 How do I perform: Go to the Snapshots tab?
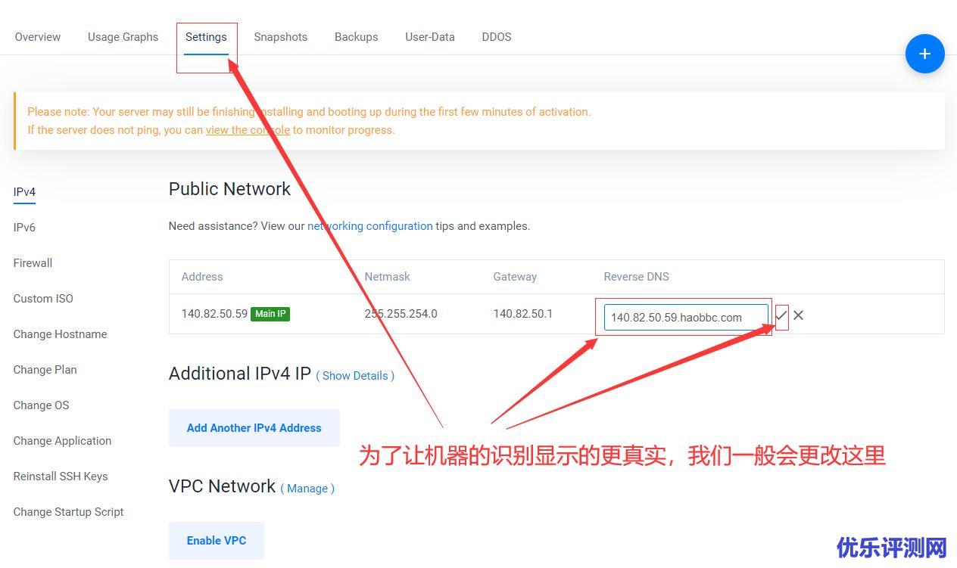pos(280,36)
